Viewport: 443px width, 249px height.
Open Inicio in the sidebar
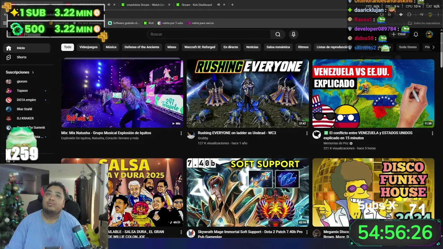[27, 48]
